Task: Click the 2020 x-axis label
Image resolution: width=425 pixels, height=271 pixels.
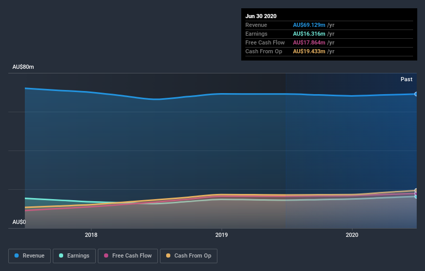Action: click(352, 235)
